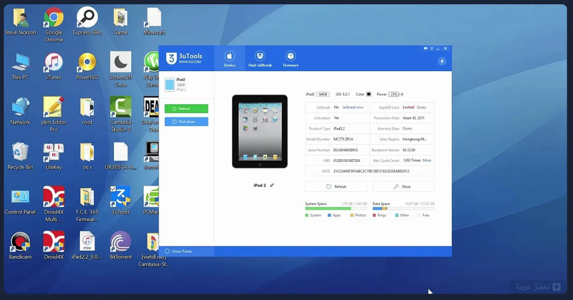Open the title bar dropdown menu arrow

click(x=432, y=49)
